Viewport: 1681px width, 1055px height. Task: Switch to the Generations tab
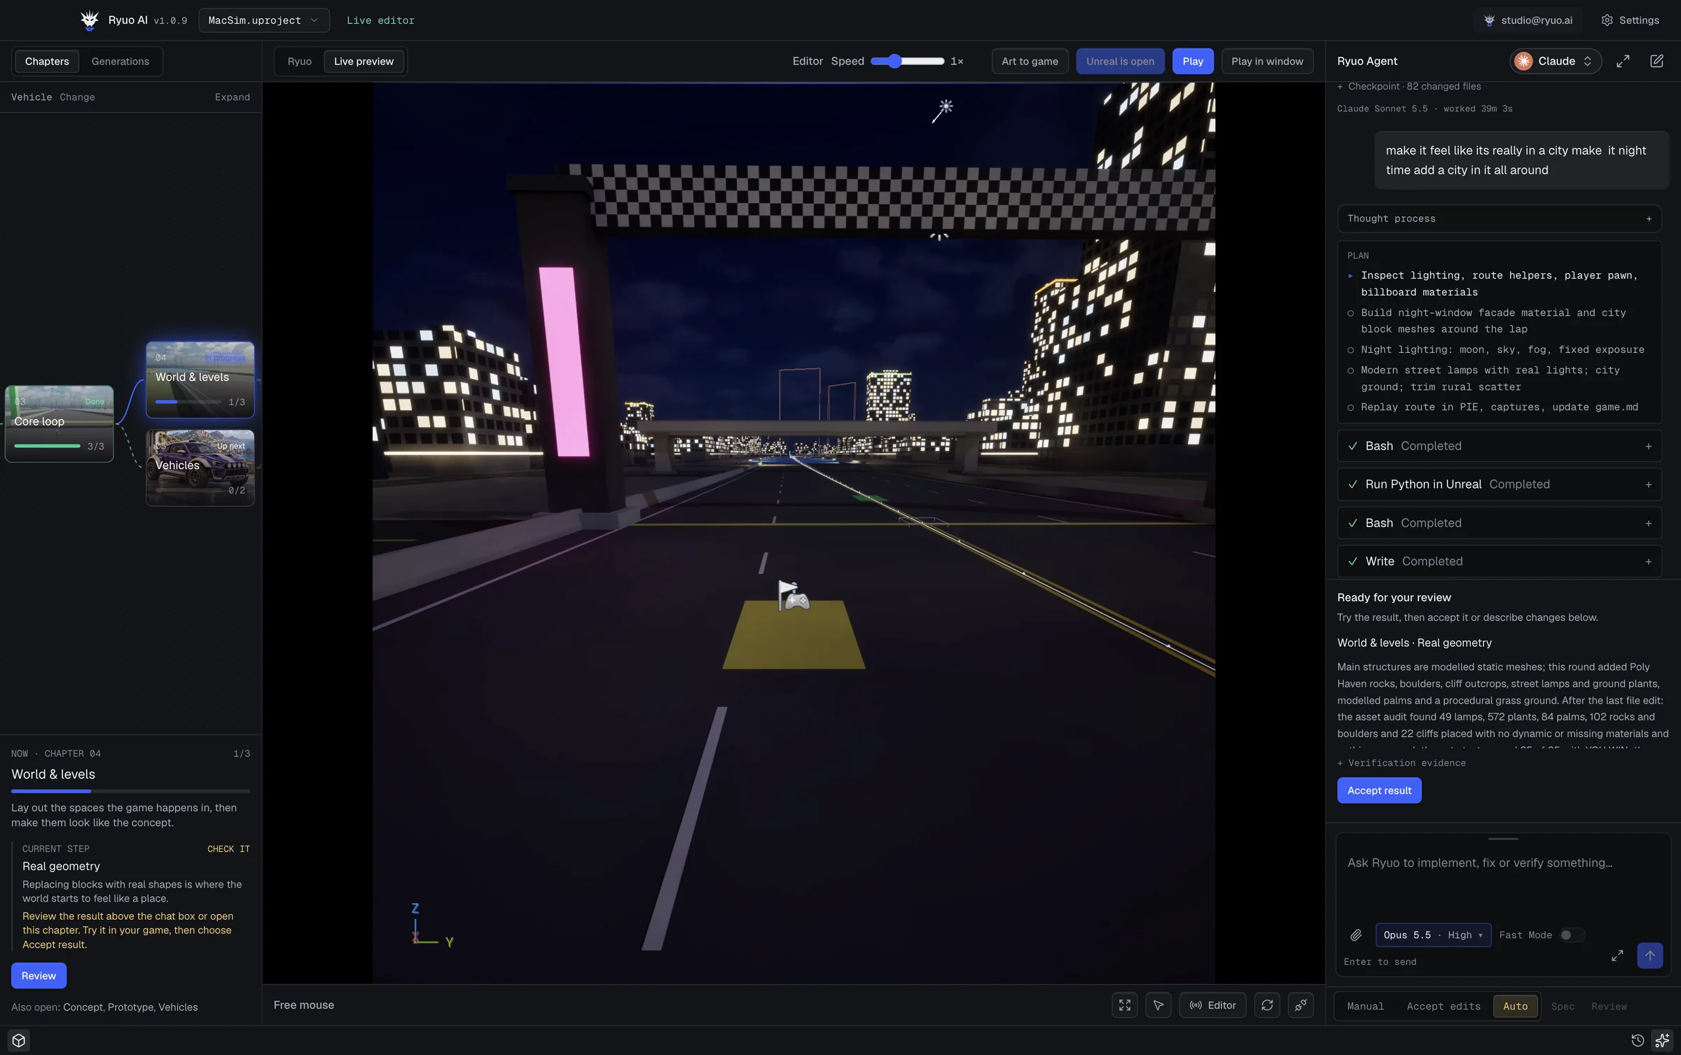tap(120, 62)
